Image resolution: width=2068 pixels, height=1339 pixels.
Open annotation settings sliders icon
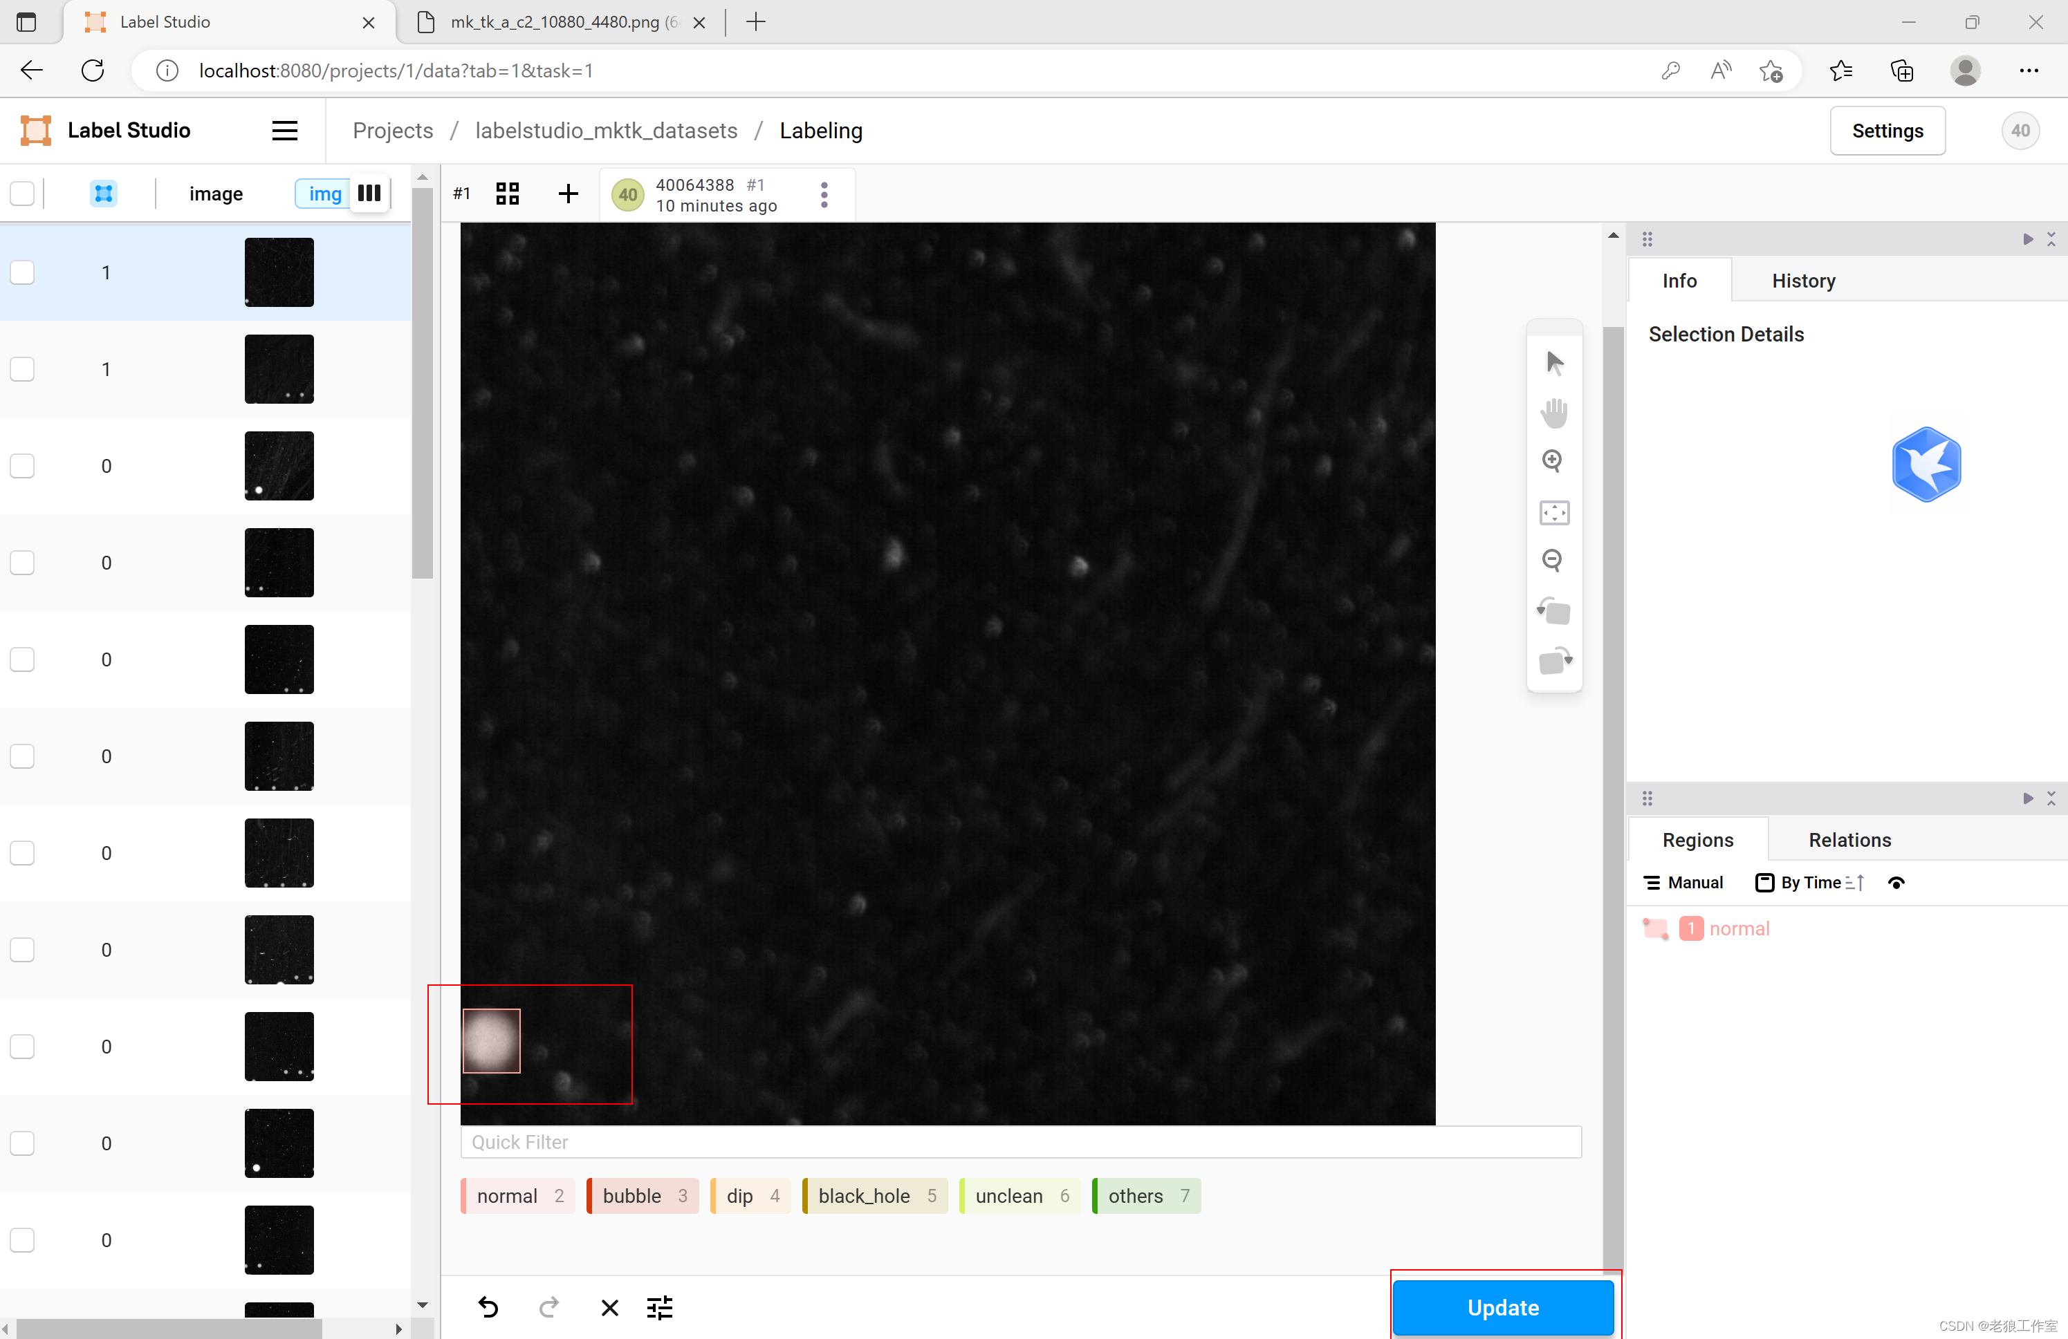(660, 1307)
